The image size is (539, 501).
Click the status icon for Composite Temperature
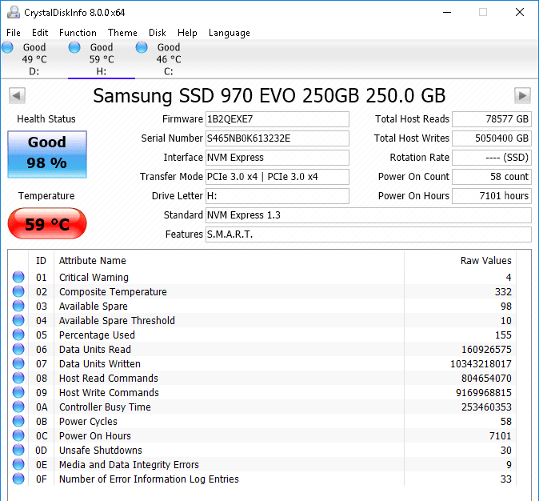tap(18, 291)
